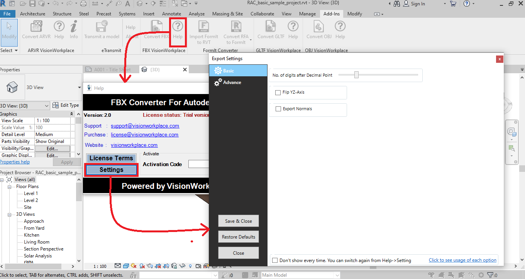
Task: Open Help in the OBJ VisionWorkplace panel
Action: point(340,30)
